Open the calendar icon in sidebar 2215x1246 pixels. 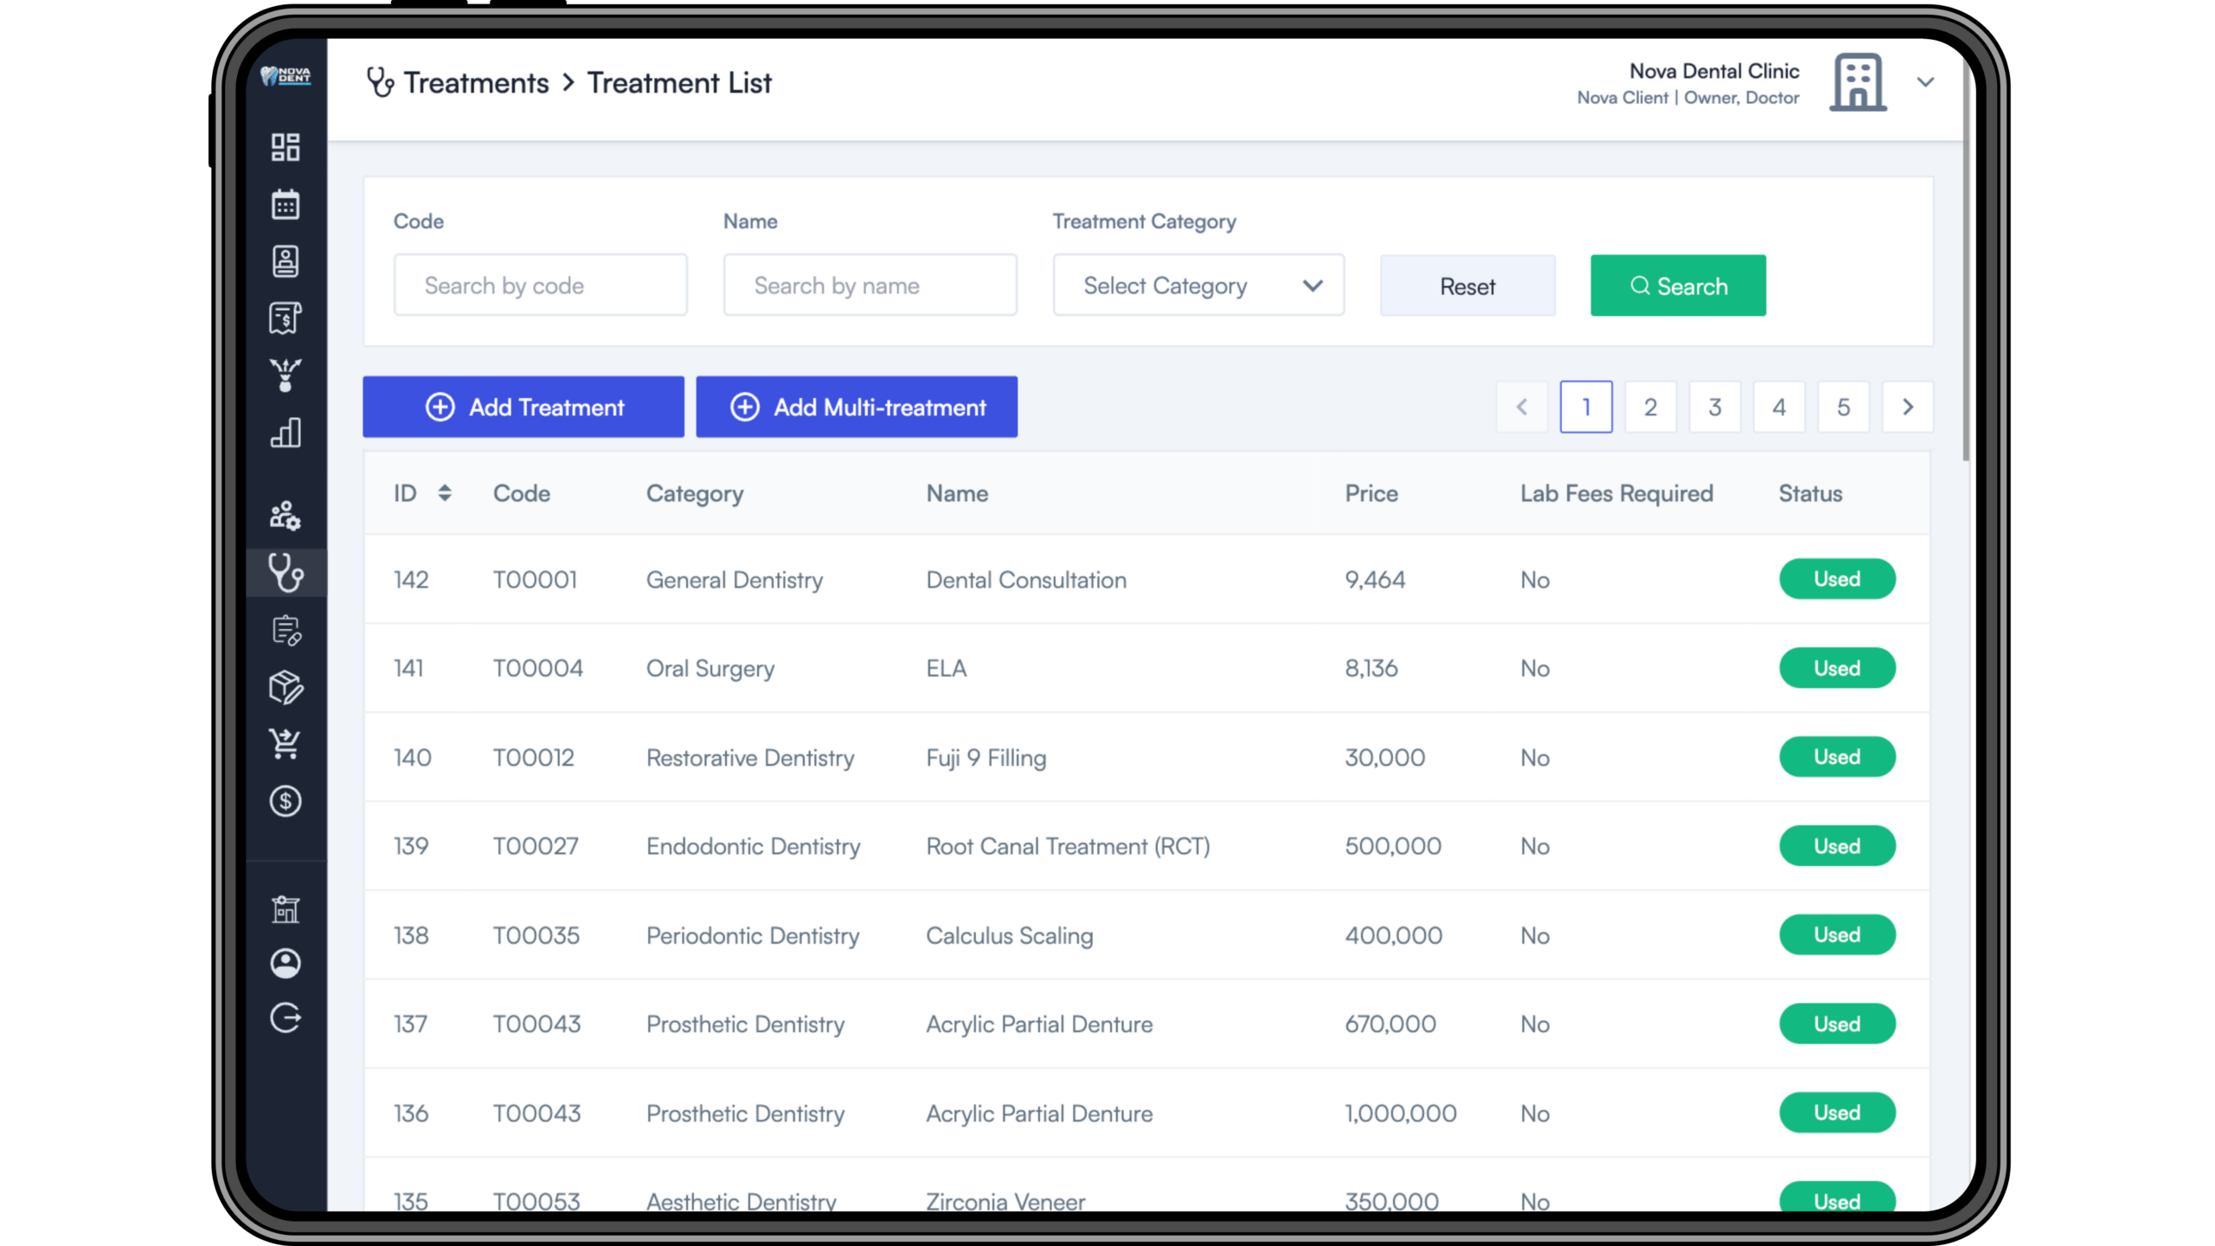pyautogui.click(x=285, y=204)
